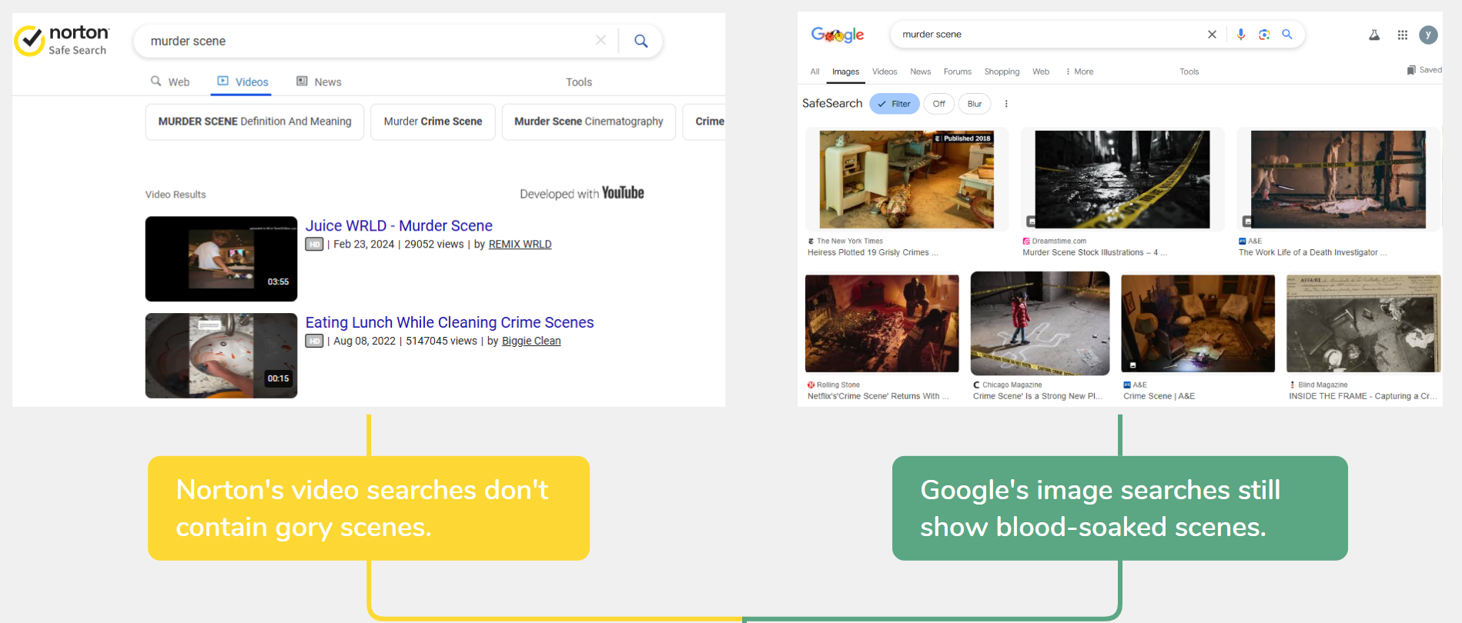
Task: Open Google Lens image search
Action: 1264,35
